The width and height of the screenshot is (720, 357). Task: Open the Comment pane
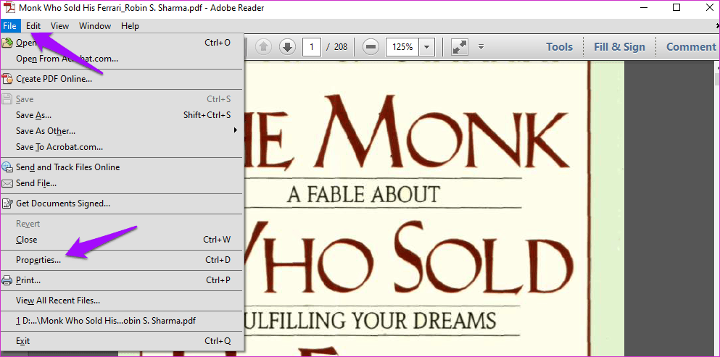coord(690,47)
